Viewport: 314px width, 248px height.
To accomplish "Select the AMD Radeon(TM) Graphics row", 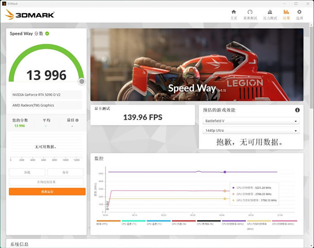I will 46,105.
